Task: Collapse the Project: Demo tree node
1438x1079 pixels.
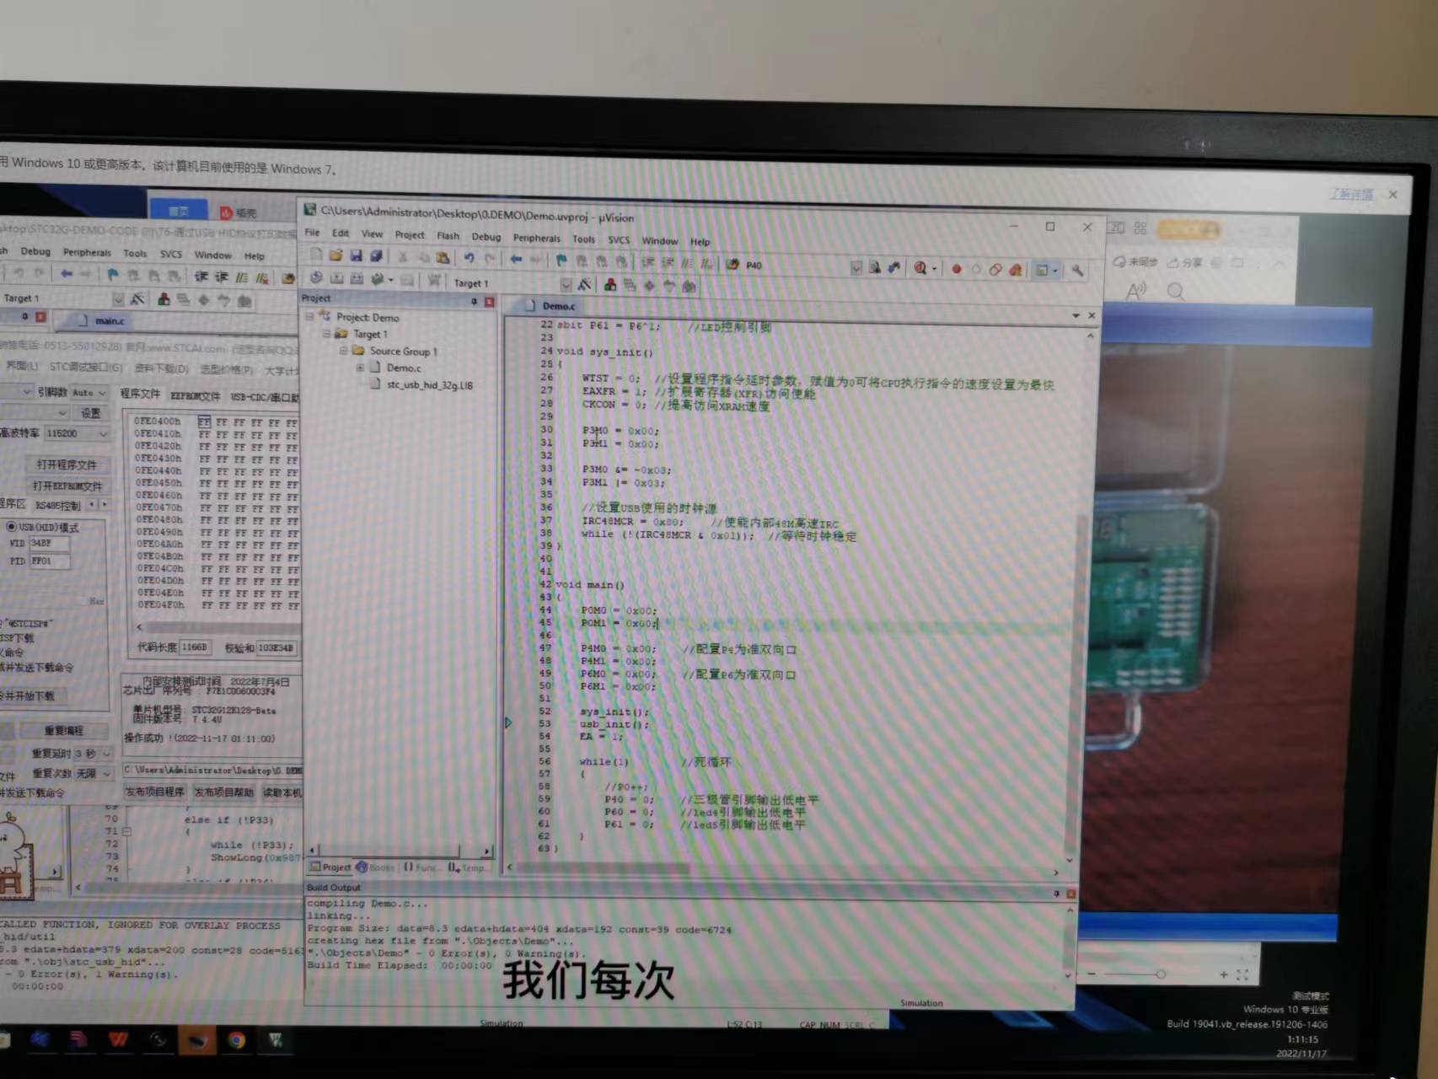Action: pos(309,316)
